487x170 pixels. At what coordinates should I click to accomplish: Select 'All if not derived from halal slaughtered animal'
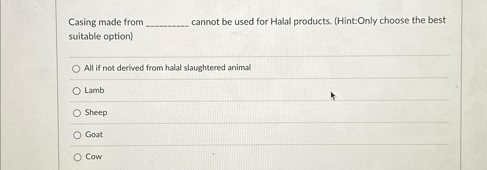[x=76, y=69]
